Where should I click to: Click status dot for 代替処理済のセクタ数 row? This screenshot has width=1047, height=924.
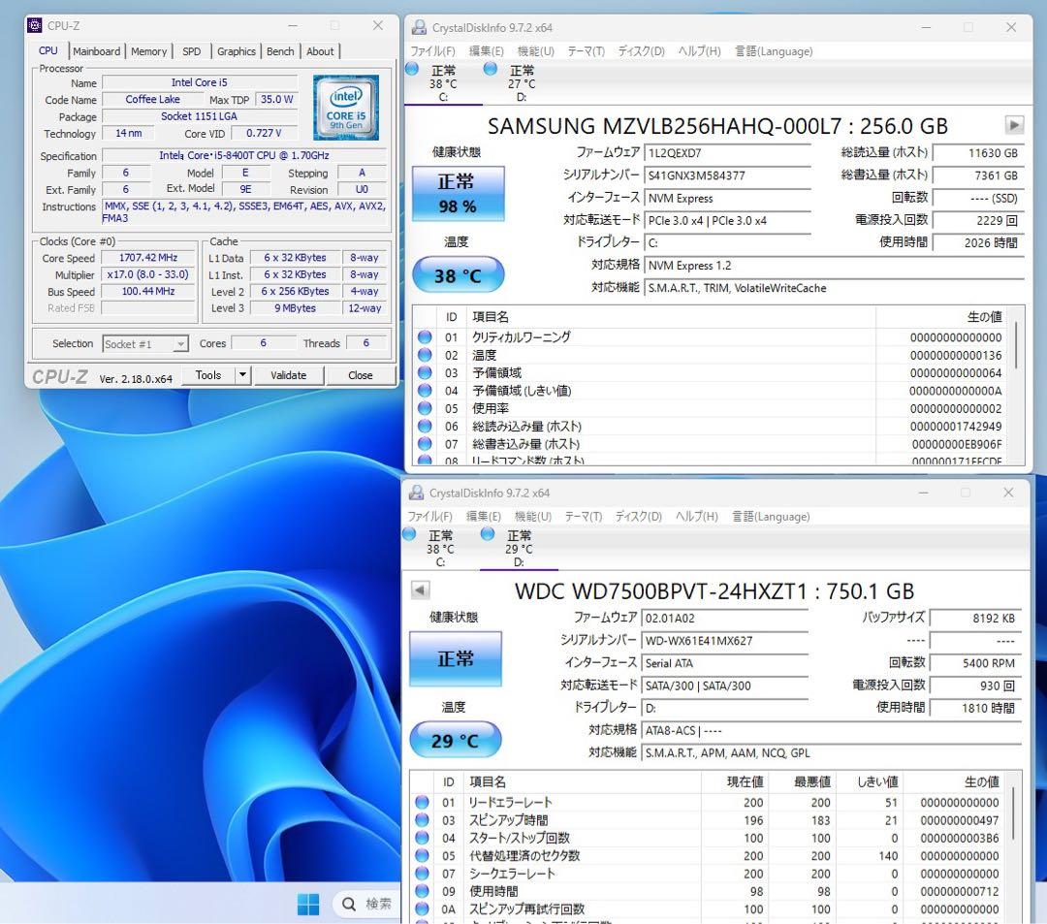click(x=422, y=856)
